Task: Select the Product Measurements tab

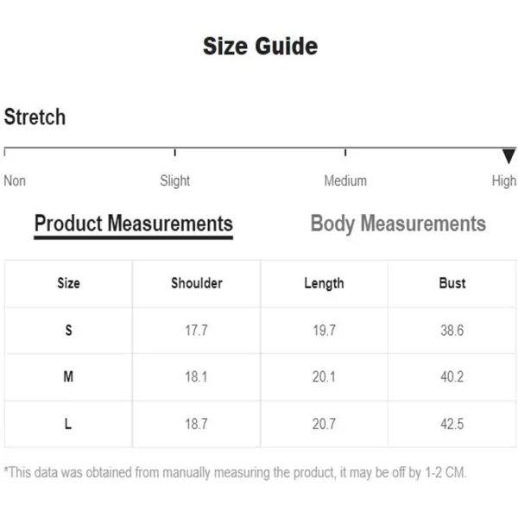Action: tap(134, 225)
